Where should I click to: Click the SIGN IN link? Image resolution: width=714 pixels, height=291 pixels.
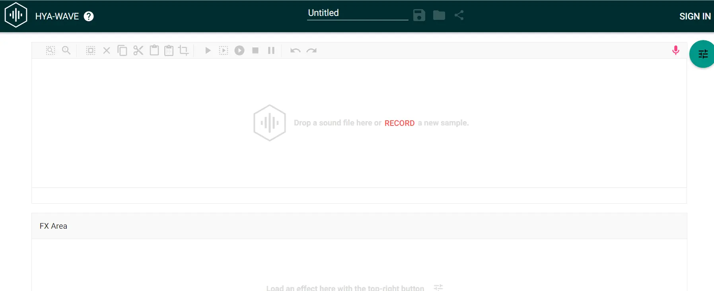[x=695, y=16]
